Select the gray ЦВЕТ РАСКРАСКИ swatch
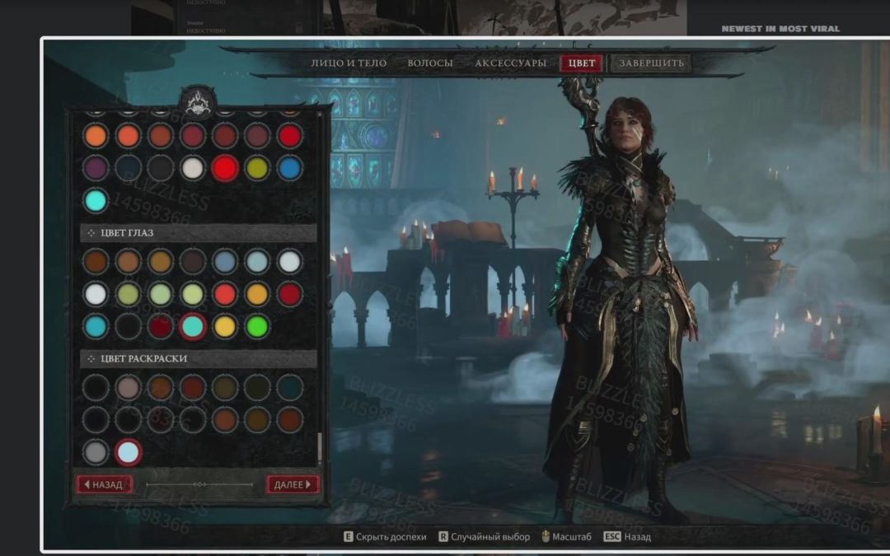The image size is (890, 556). (x=96, y=452)
